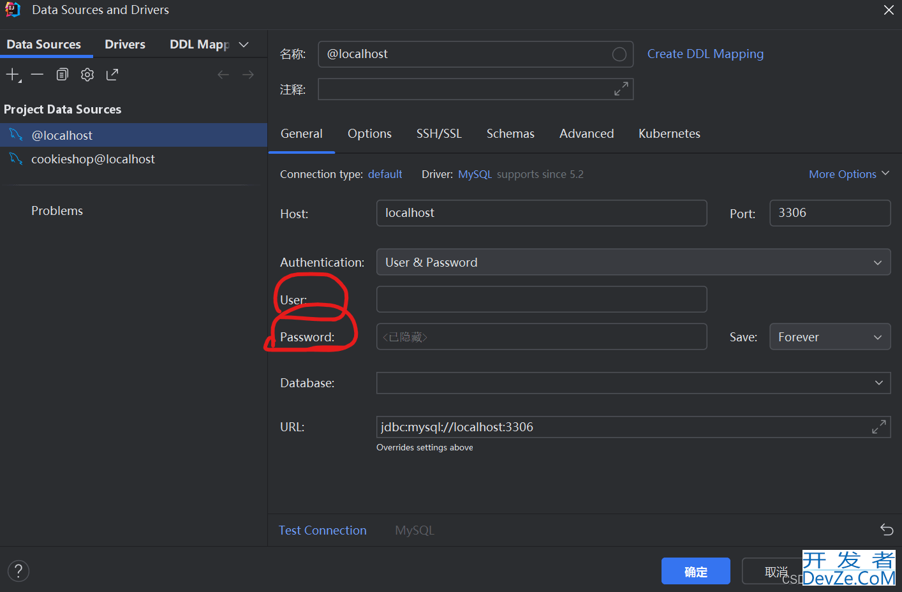Open the Options tab
The image size is (902, 592).
369,133
